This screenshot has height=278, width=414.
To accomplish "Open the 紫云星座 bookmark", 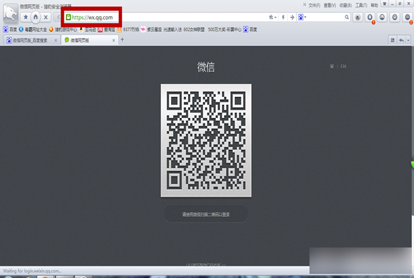I will (x=151, y=30).
